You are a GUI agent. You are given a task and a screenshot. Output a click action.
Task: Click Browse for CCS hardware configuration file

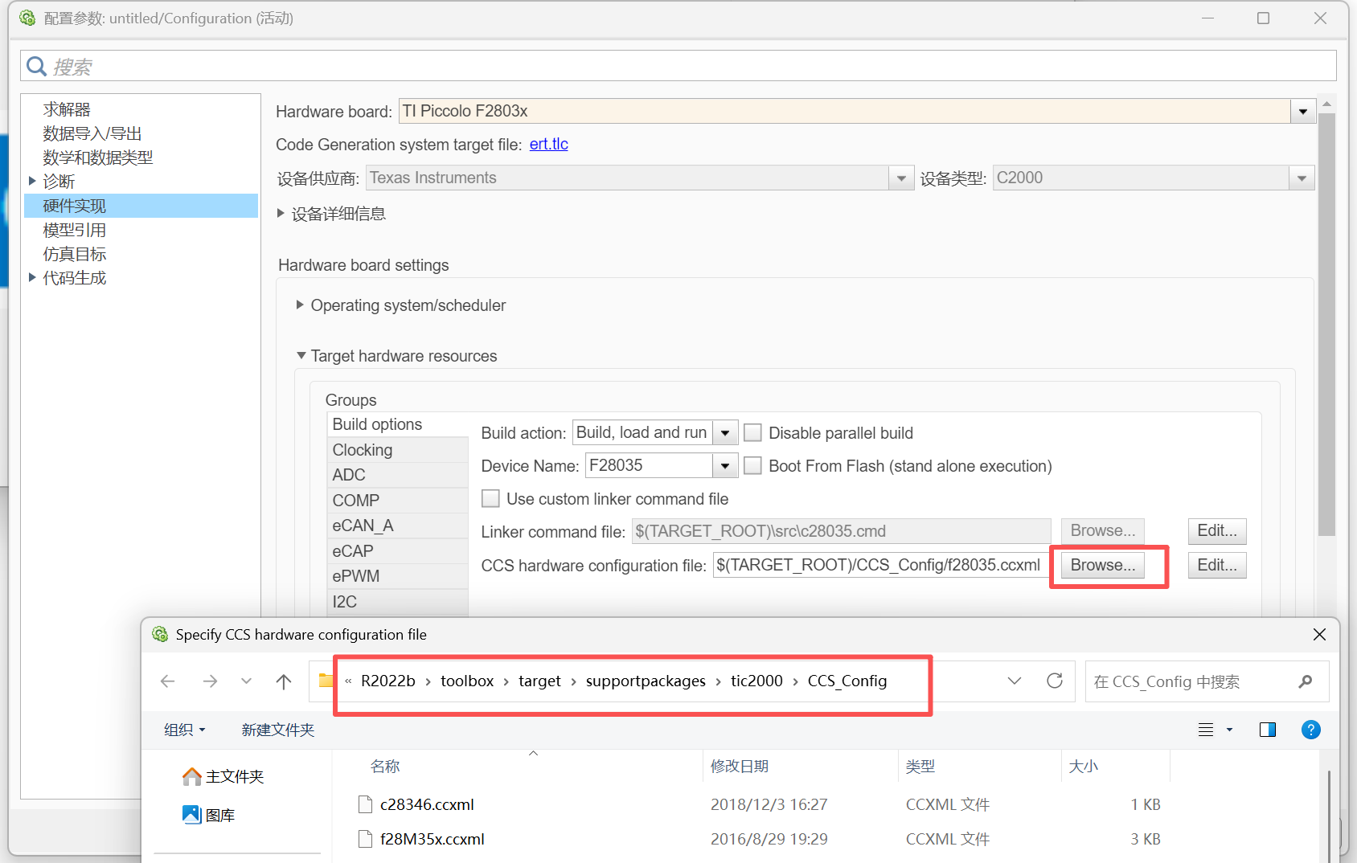(1103, 565)
